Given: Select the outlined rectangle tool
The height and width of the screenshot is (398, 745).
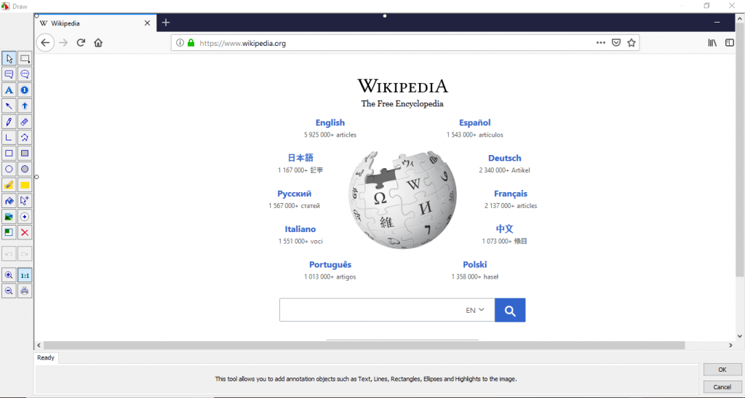Looking at the screenshot, I should point(9,154).
